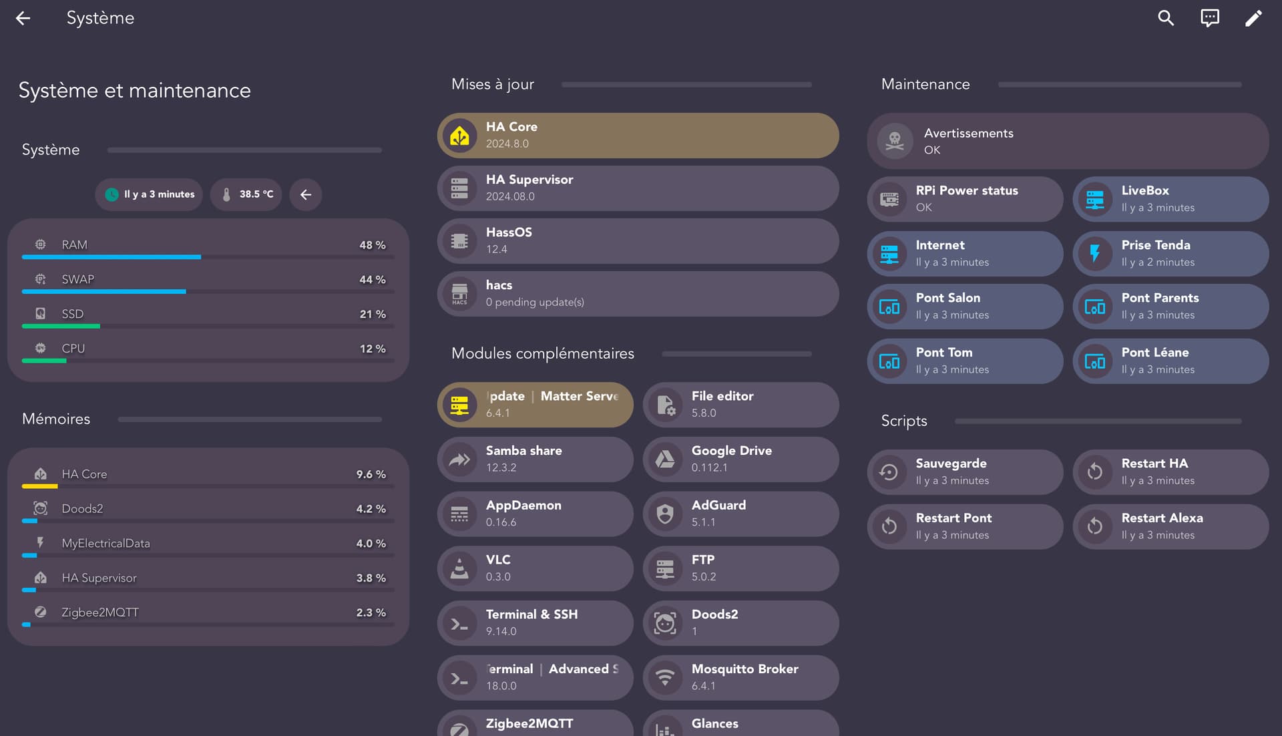Click the AppDaemon icon
Screen dimensions: 1282x736
tap(459, 514)
